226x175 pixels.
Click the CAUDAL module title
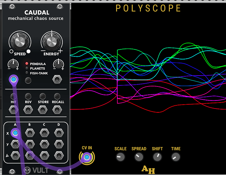(x=37, y=13)
